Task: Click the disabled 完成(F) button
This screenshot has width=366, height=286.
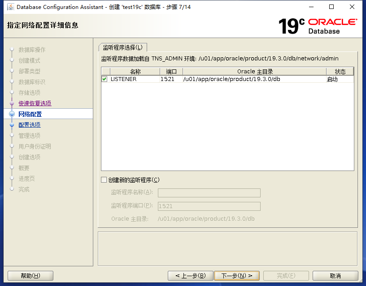Action: 286,276
